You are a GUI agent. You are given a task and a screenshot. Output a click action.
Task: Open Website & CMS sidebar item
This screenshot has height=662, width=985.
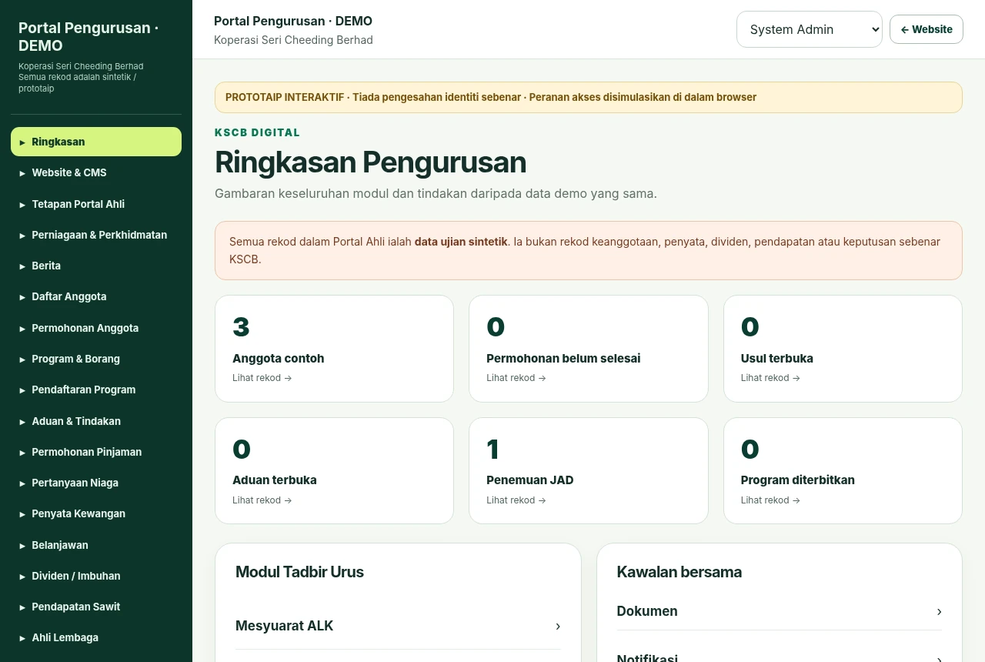click(x=96, y=172)
